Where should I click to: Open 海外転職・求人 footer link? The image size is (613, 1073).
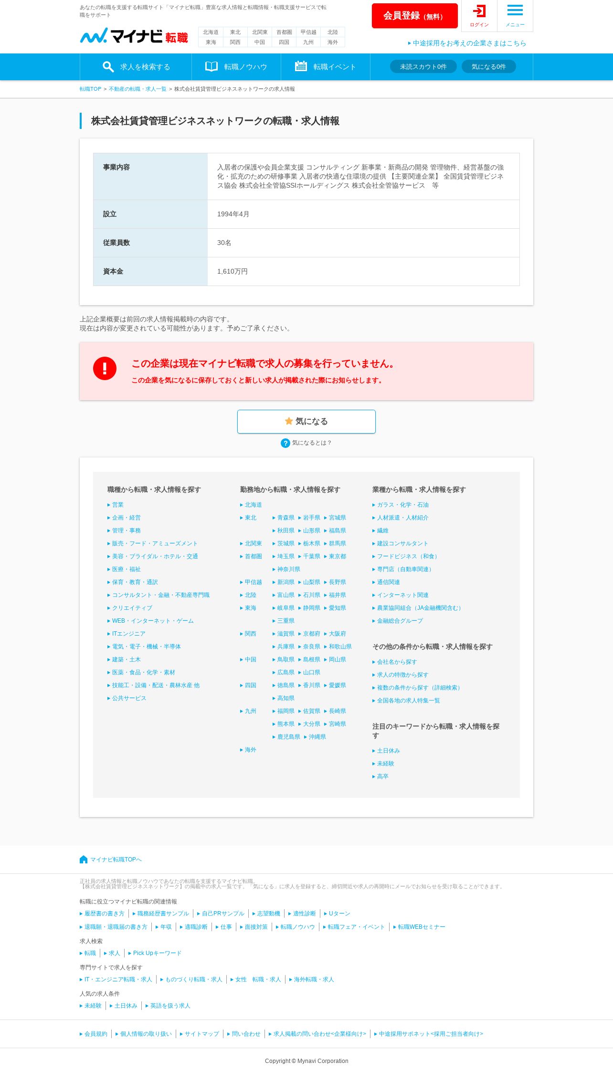312,979
